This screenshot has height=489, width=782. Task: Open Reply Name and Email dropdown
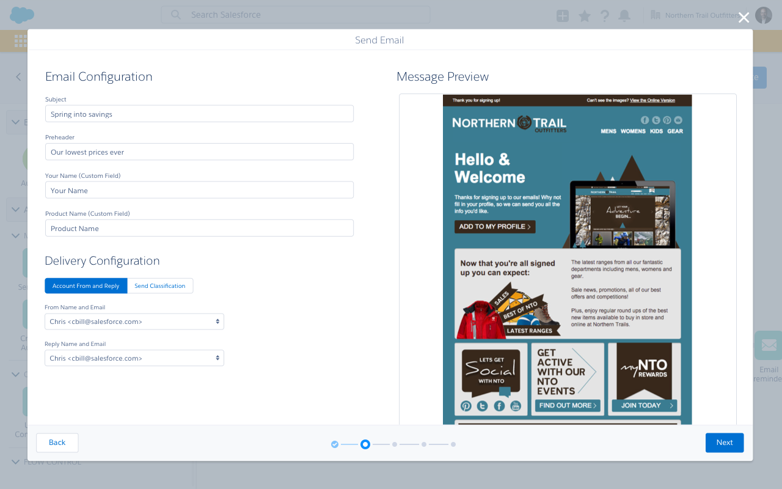[x=134, y=358]
